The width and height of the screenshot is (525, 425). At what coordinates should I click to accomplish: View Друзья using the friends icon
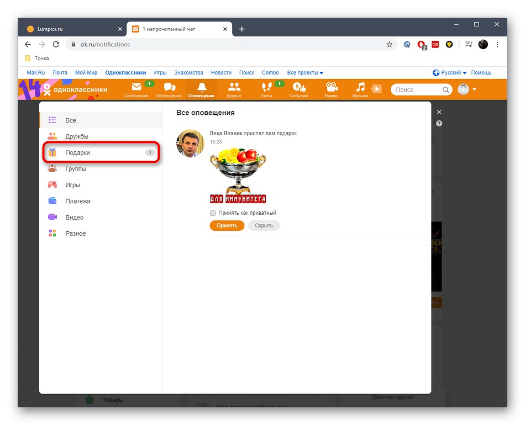tap(234, 87)
